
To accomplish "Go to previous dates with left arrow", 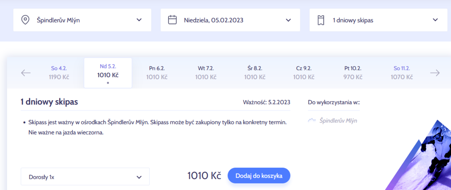I will click(26, 73).
